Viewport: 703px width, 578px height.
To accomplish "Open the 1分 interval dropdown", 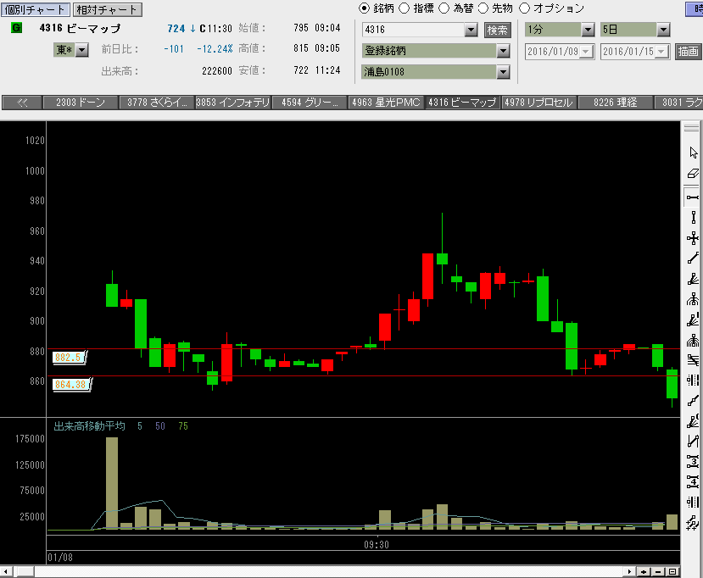I will click(588, 30).
